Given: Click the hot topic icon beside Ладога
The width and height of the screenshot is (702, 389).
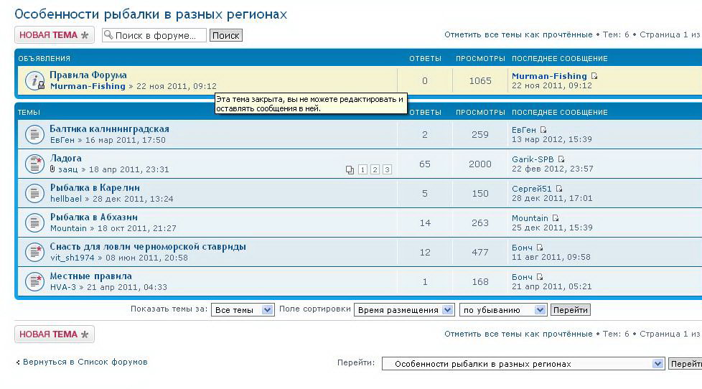Looking at the screenshot, I should (x=35, y=164).
